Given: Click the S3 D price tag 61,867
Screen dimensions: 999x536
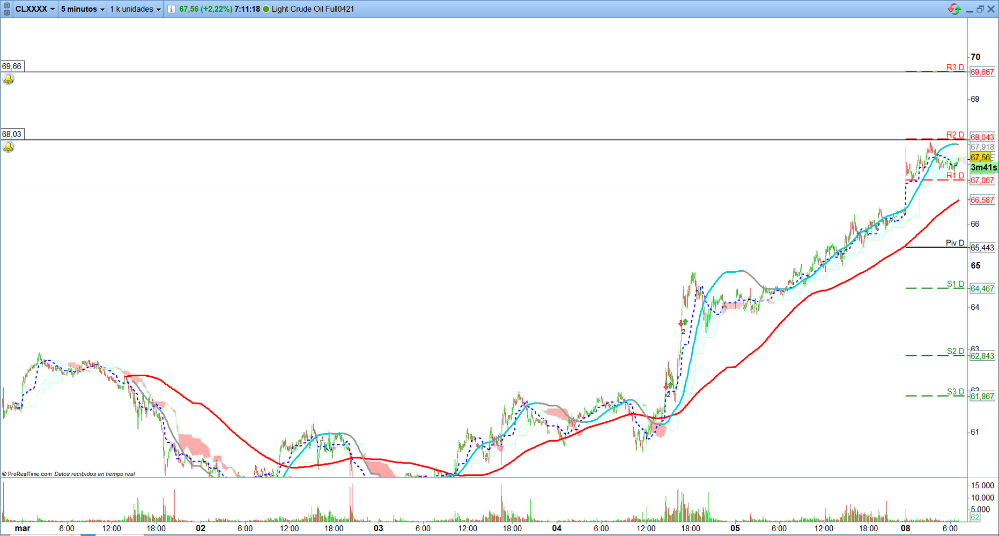Looking at the screenshot, I should coord(982,397).
